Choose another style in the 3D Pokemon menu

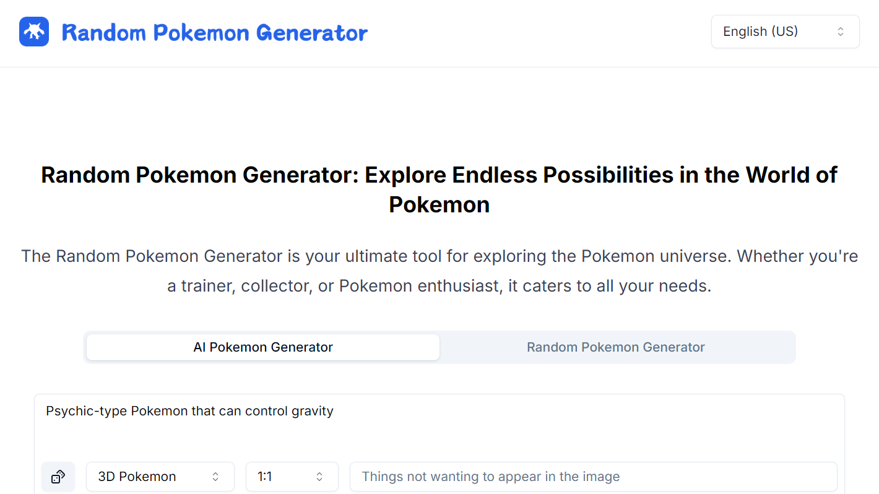coord(160,477)
